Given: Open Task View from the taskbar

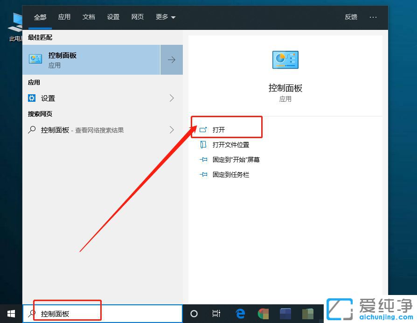Looking at the screenshot, I should tap(216, 314).
